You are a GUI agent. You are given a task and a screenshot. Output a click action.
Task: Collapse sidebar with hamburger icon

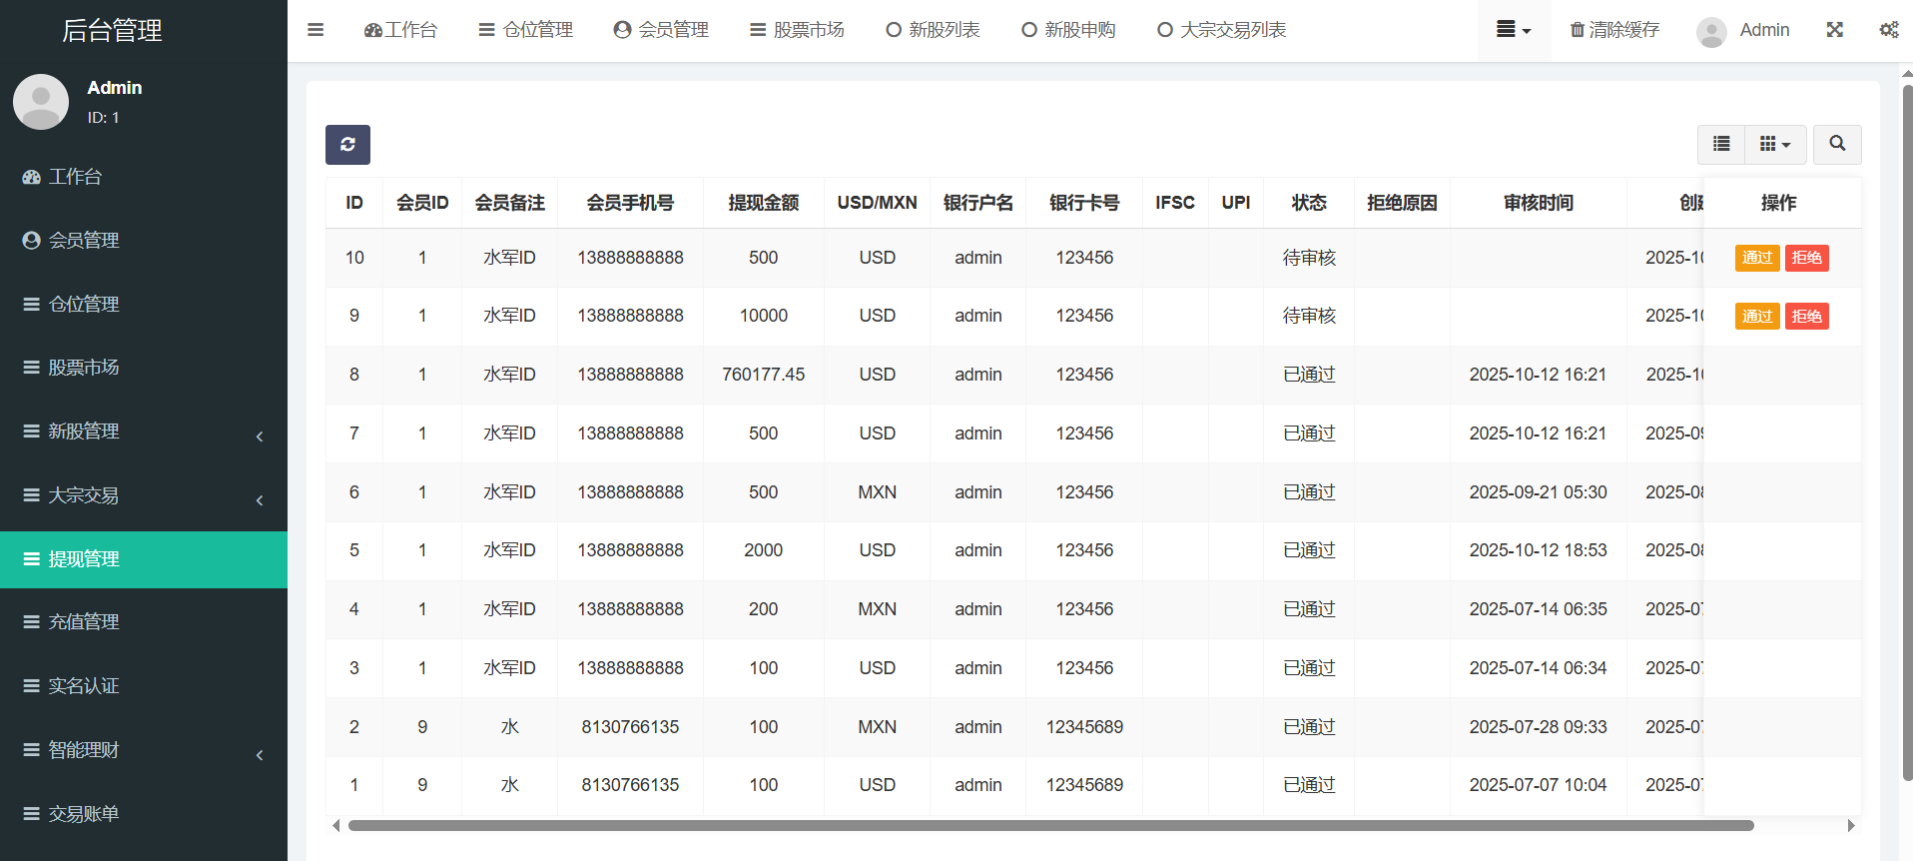316,30
